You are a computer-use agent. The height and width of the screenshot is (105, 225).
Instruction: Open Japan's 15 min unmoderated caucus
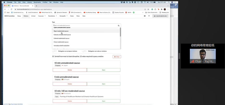[x=104, y=70]
